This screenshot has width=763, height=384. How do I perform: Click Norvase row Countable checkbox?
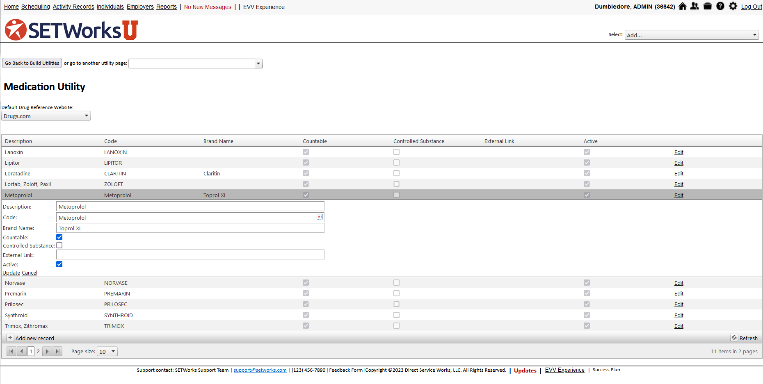click(306, 283)
